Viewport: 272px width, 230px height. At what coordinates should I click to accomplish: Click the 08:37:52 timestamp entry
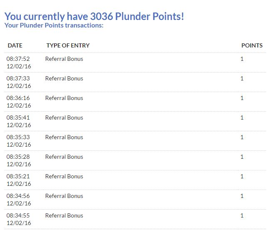18,59
